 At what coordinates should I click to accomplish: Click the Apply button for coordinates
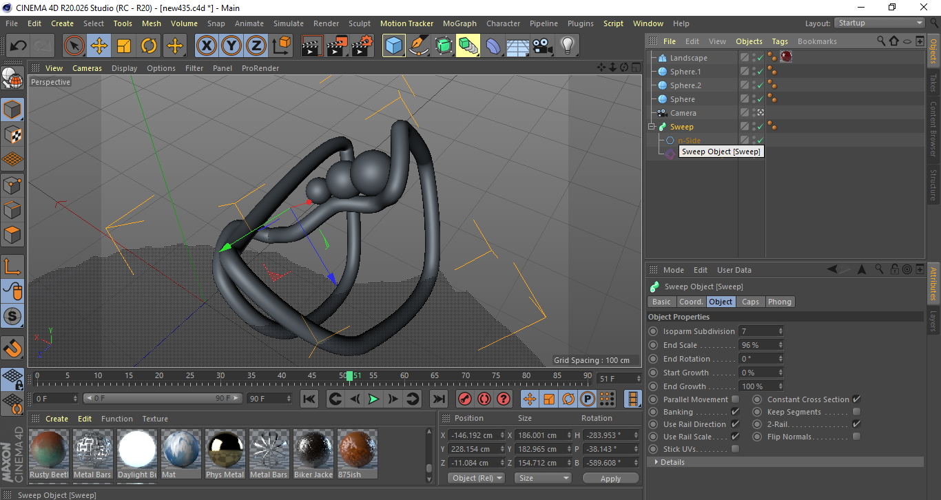click(610, 477)
